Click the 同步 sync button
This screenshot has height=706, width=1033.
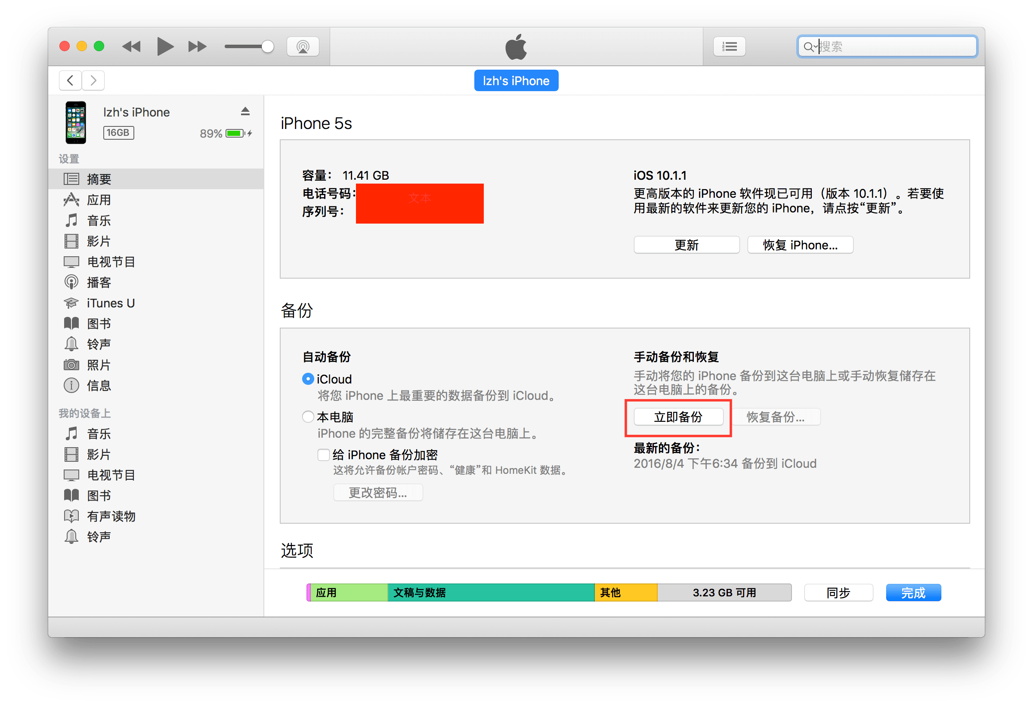[x=838, y=592]
